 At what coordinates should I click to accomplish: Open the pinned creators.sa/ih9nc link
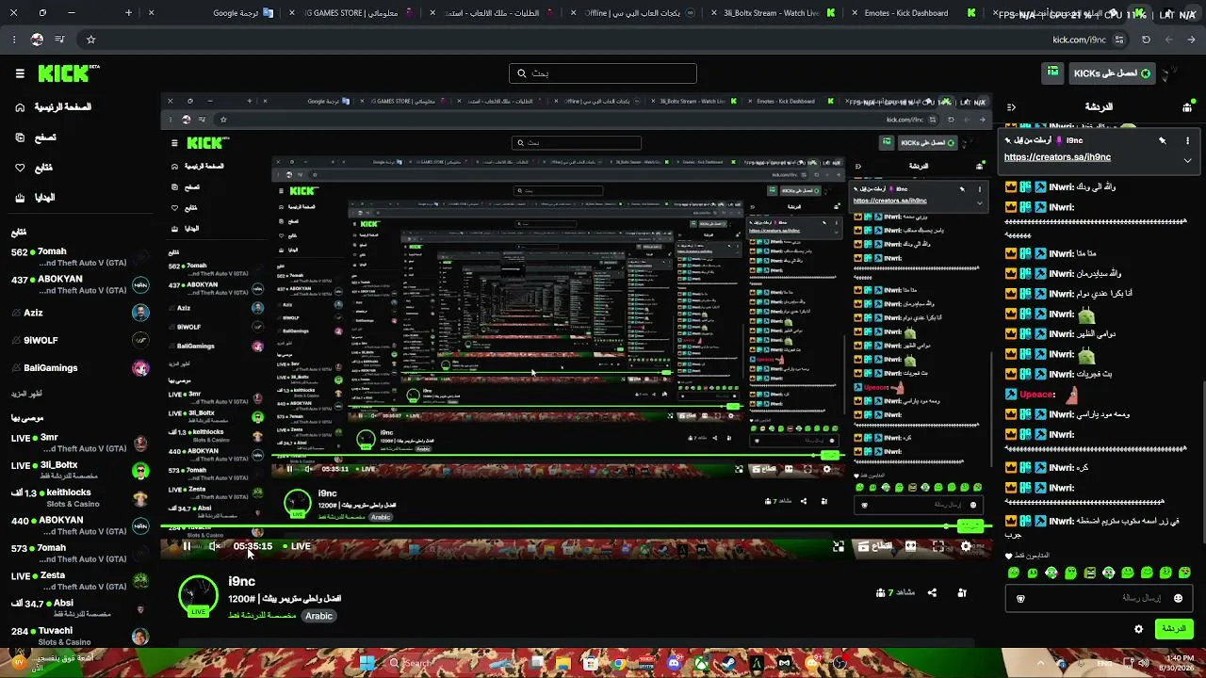[x=1057, y=157]
